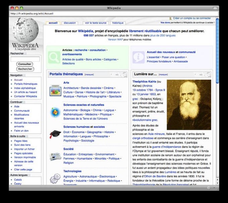Open the accueil tab
The width and height of the screenshot is (228, 203).
53,23
